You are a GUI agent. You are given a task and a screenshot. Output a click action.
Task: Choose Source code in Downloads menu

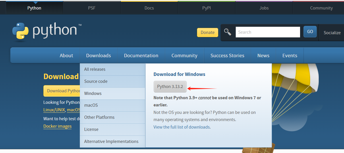[x=96, y=81]
